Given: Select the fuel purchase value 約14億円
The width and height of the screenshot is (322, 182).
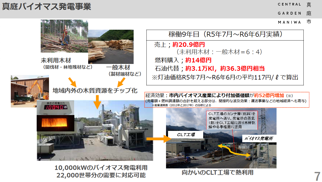Looking at the screenshot, I should pyautogui.click(x=198, y=60).
